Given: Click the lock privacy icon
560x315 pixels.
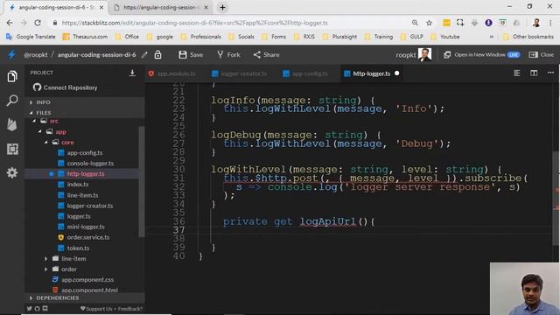Looking at the screenshot, I should 157,54.
